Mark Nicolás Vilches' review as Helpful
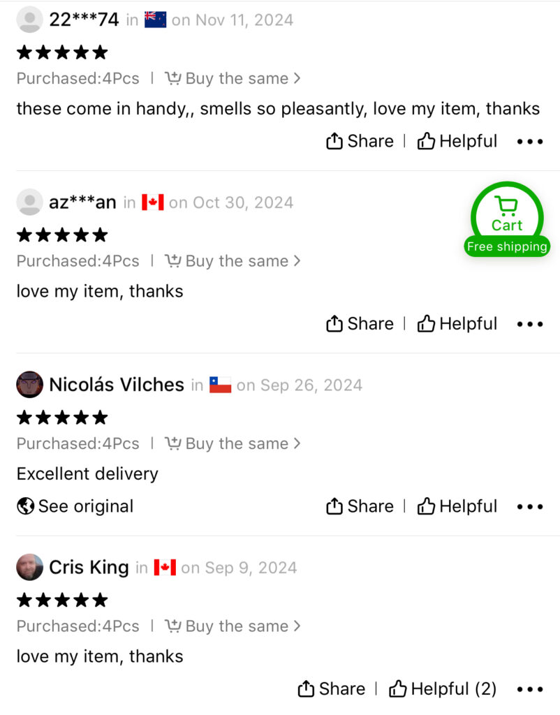This screenshot has height=715, width=560. [x=457, y=506]
